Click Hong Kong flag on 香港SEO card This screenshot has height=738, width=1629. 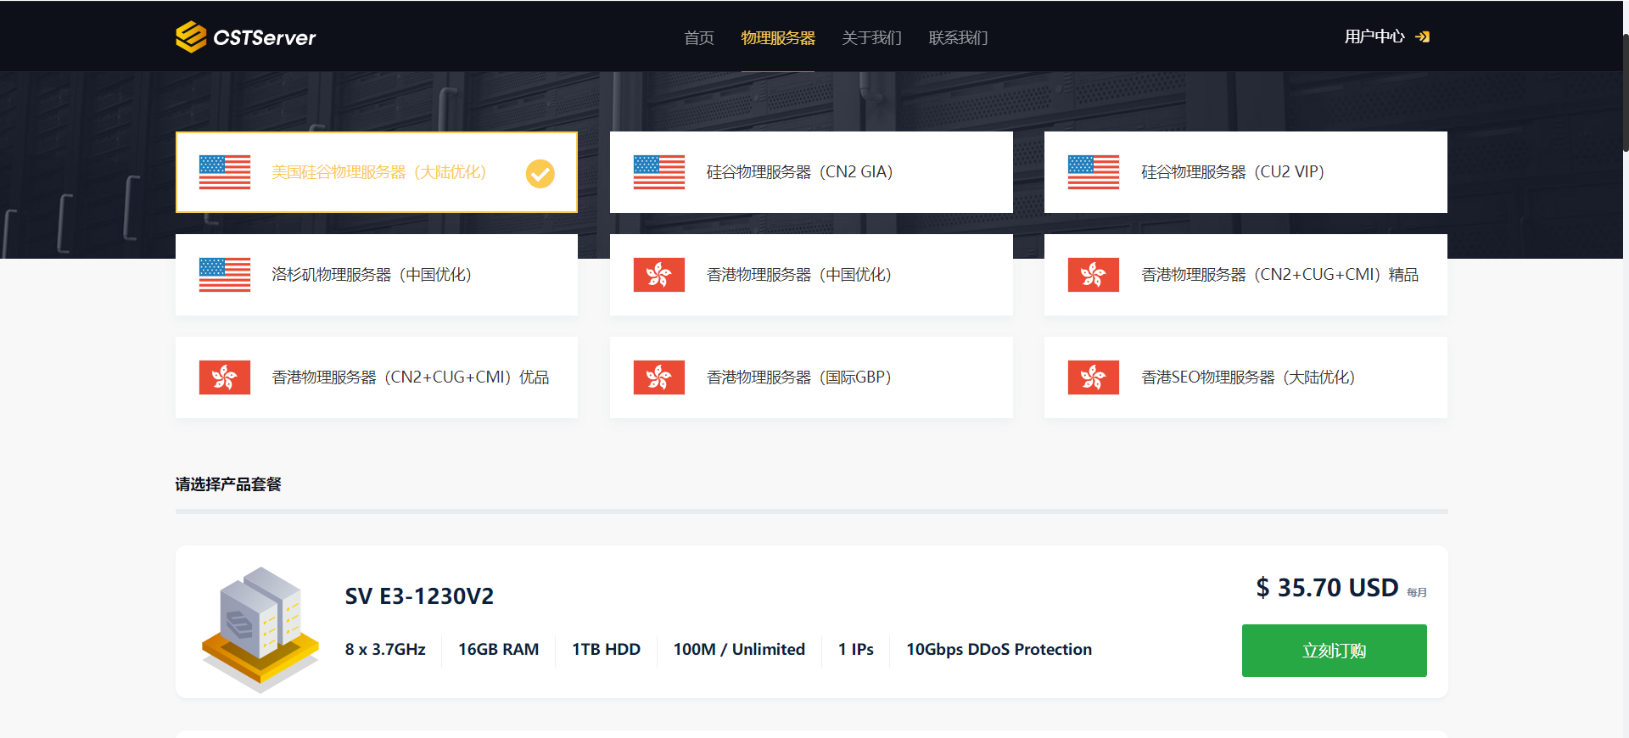(1094, 377)
